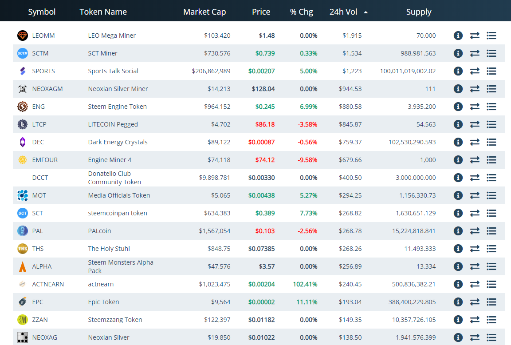
Task: Click the $128.04 price value
Action: (263, 89)
